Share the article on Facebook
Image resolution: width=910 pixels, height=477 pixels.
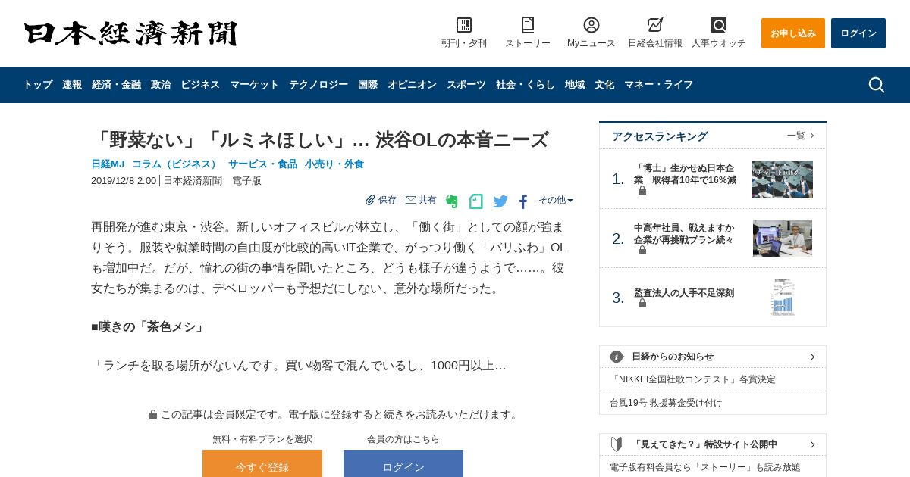tap(523, 201)
